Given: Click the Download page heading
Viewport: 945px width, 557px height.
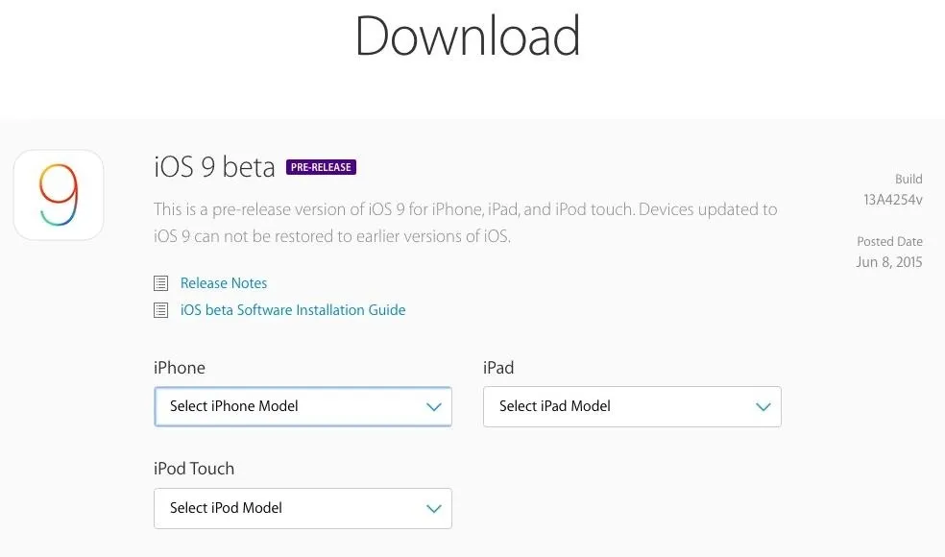Looking at the screenshot, I should click(x=468, y=36).
